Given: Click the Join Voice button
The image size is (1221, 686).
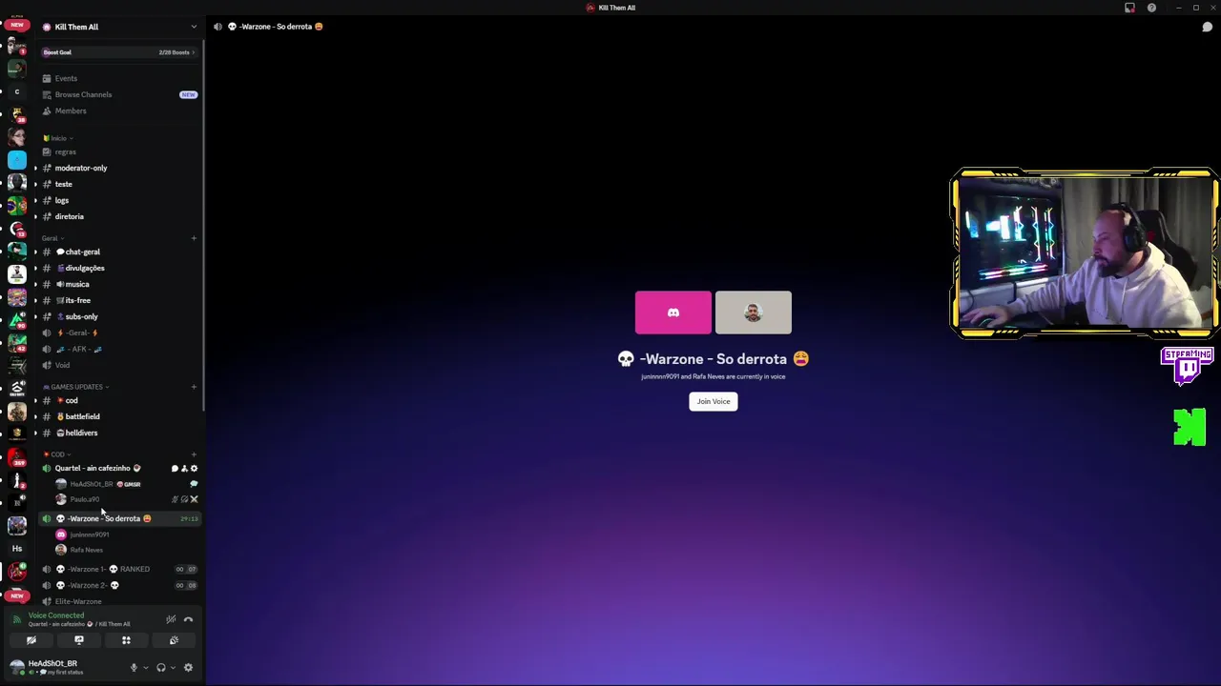Looking at the screenshot, I should coord(714,401).
